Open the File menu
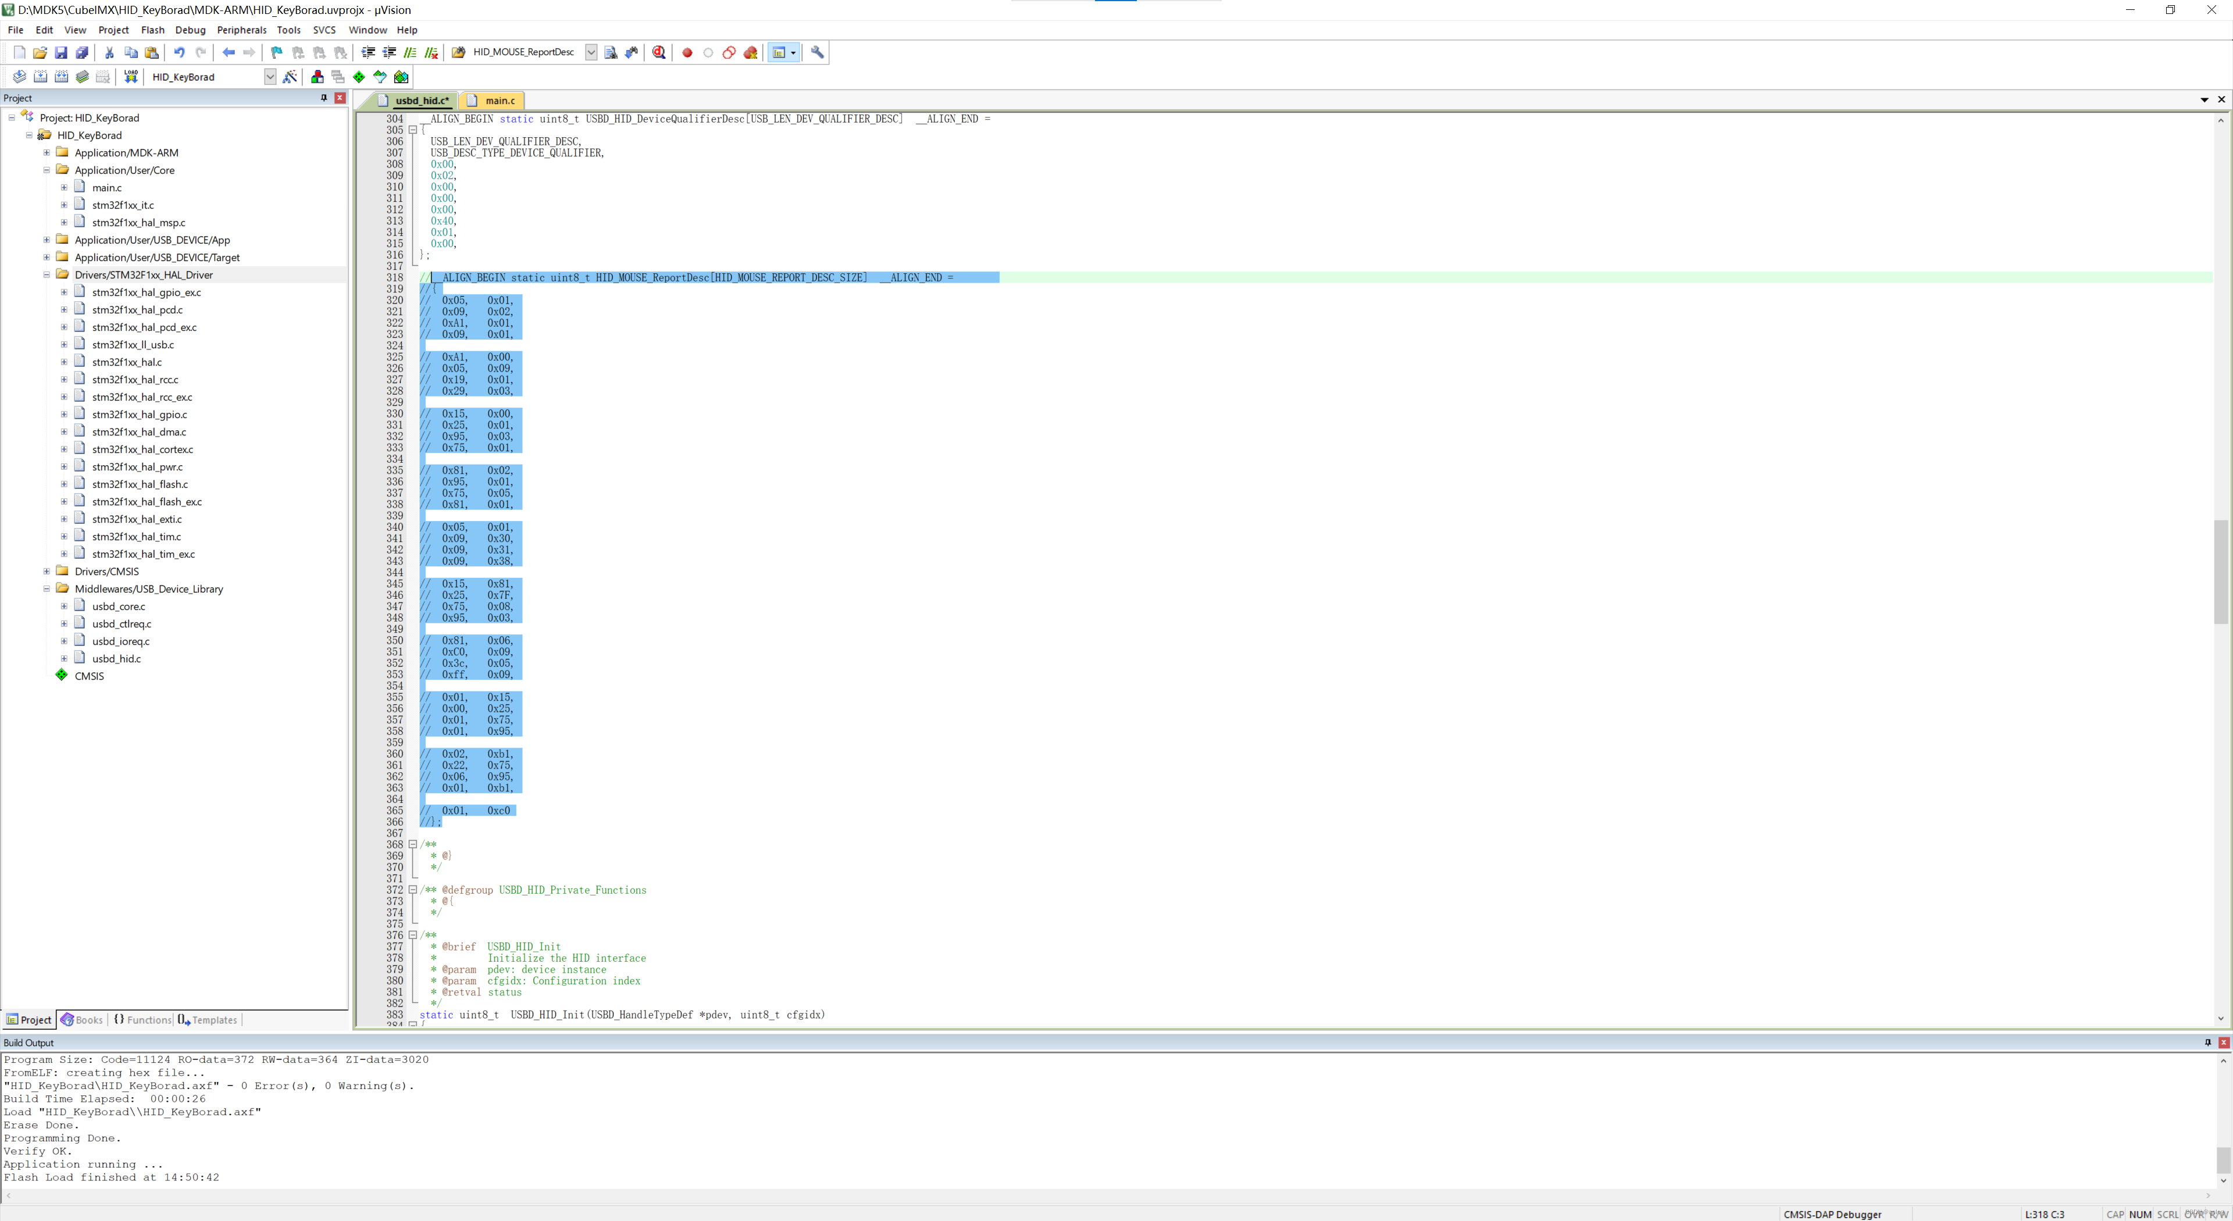2233x1221 pixels. click(x=16, y=30)
